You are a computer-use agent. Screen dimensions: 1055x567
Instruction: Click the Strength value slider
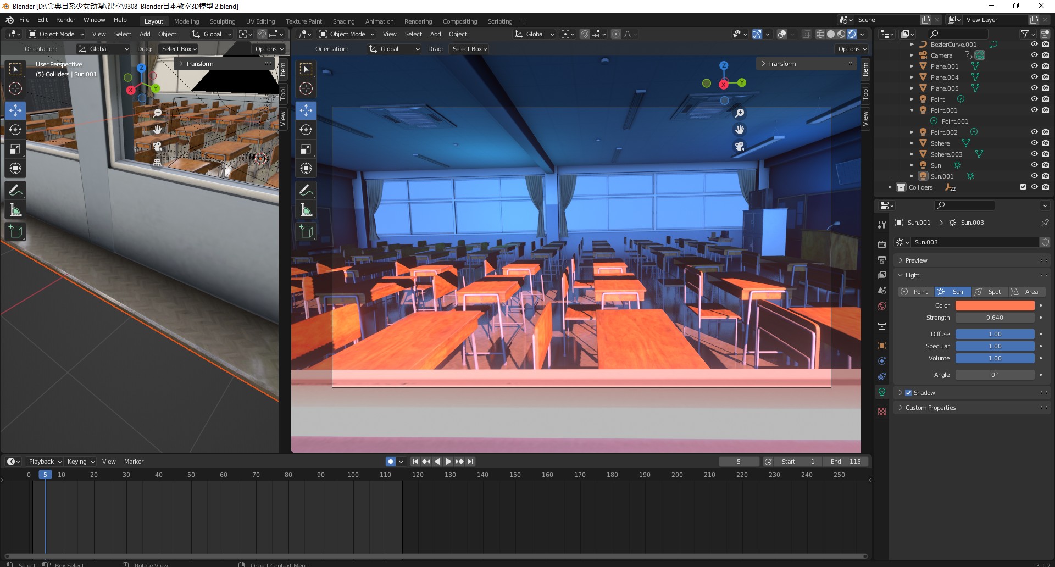[995, 318]
